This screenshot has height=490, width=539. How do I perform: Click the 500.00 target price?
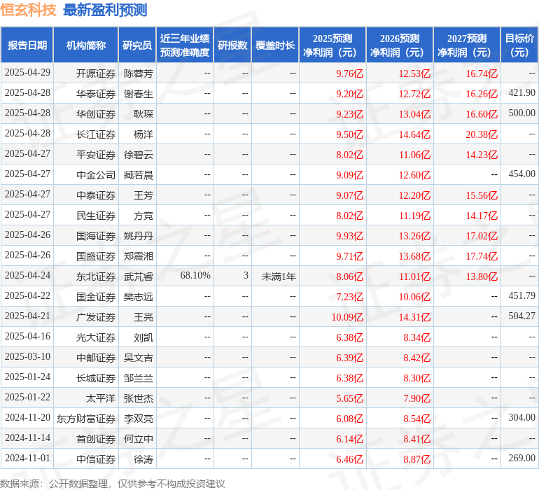pos(521,113)
